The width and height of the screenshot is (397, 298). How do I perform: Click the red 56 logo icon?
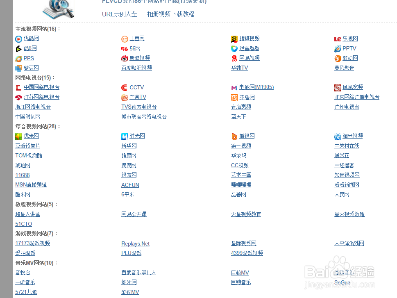(x=125, y=49)
